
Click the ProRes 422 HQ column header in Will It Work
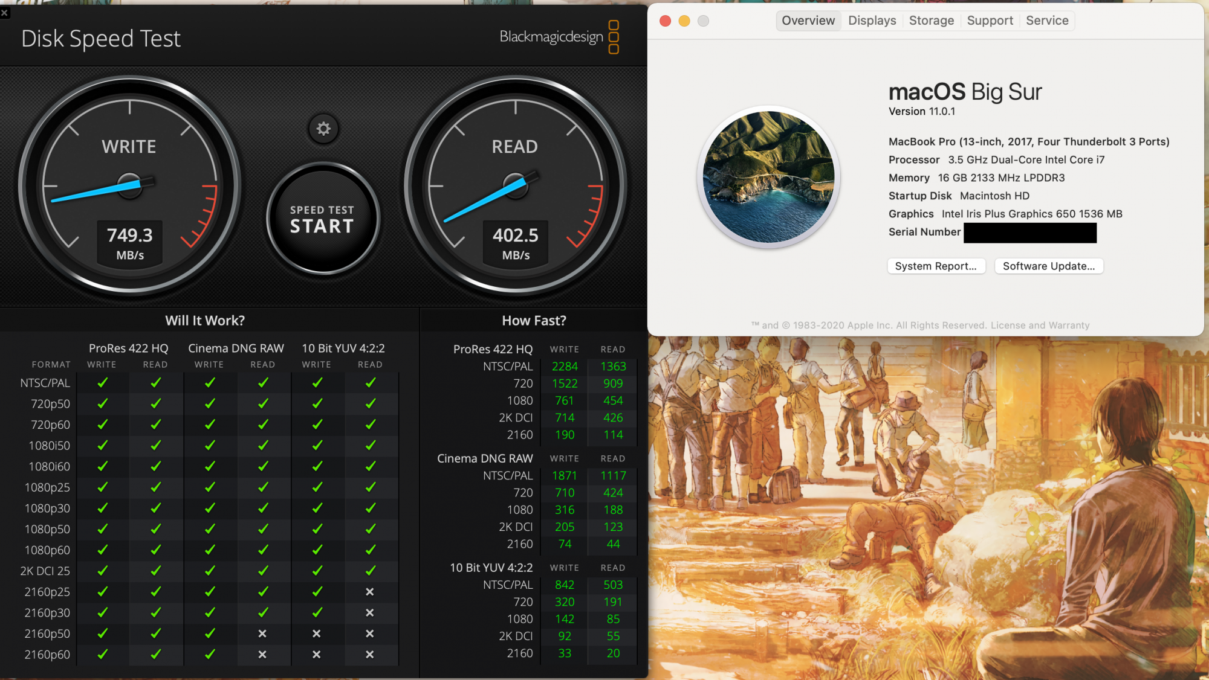pos(129,348)
